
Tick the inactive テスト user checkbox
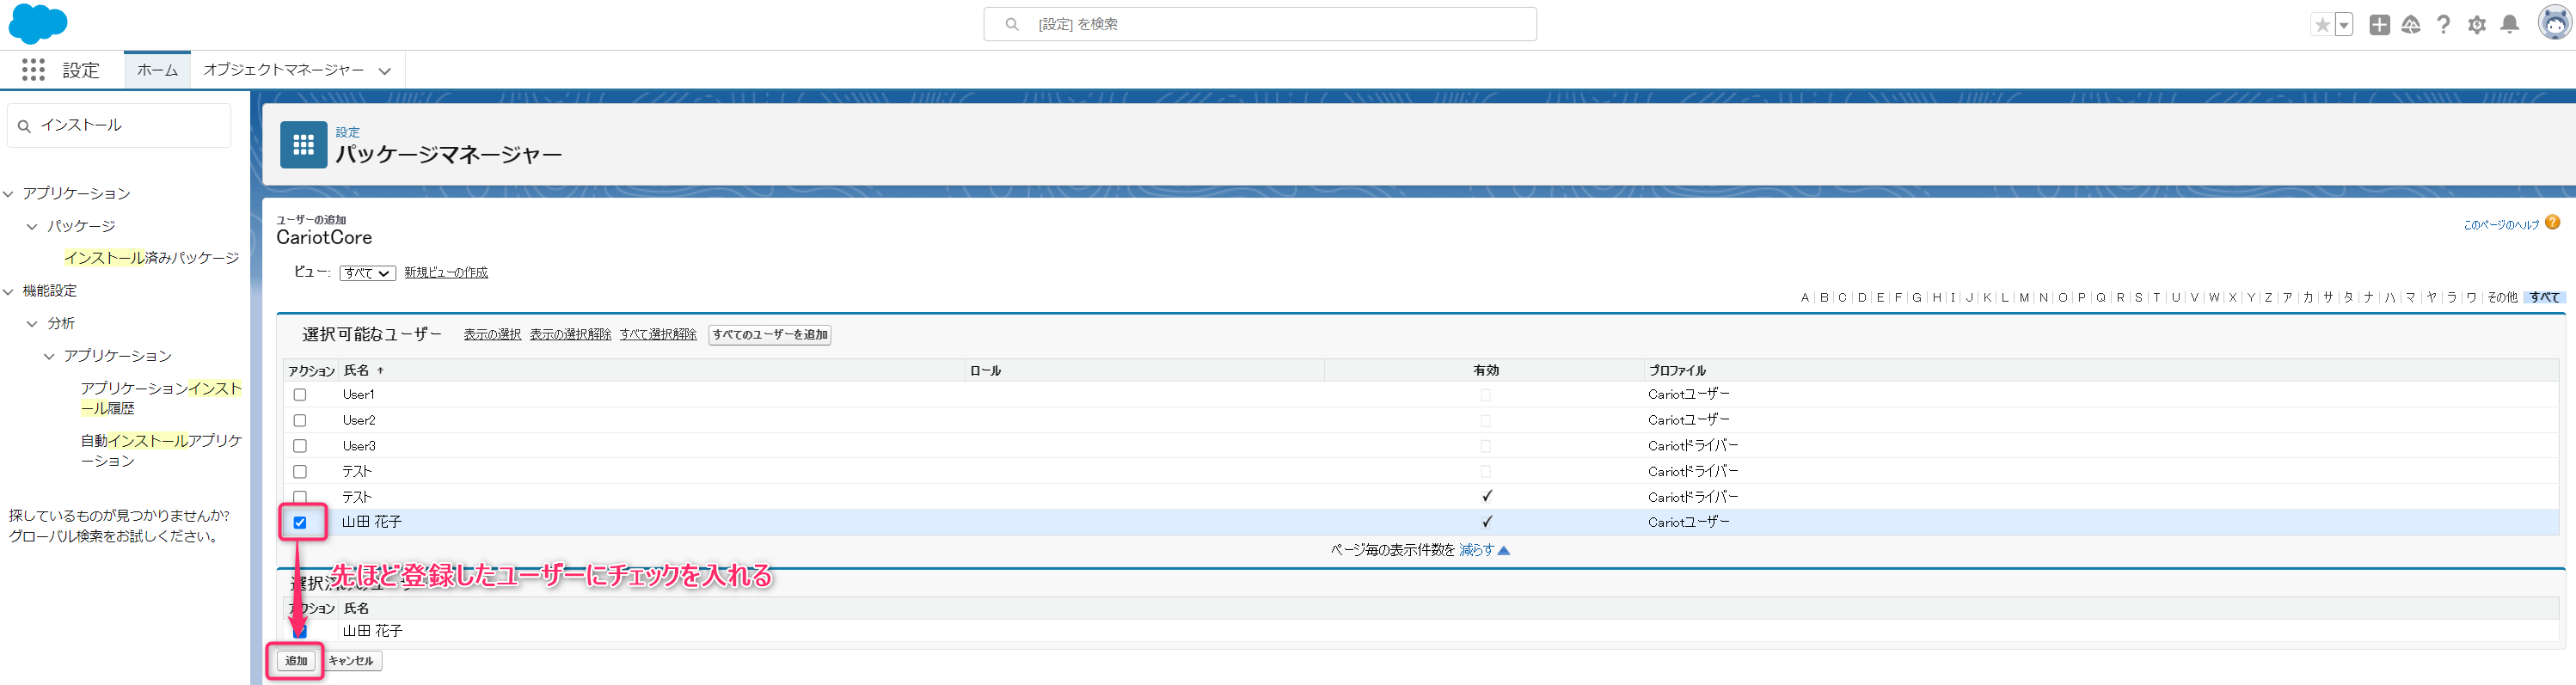(300, 471)
